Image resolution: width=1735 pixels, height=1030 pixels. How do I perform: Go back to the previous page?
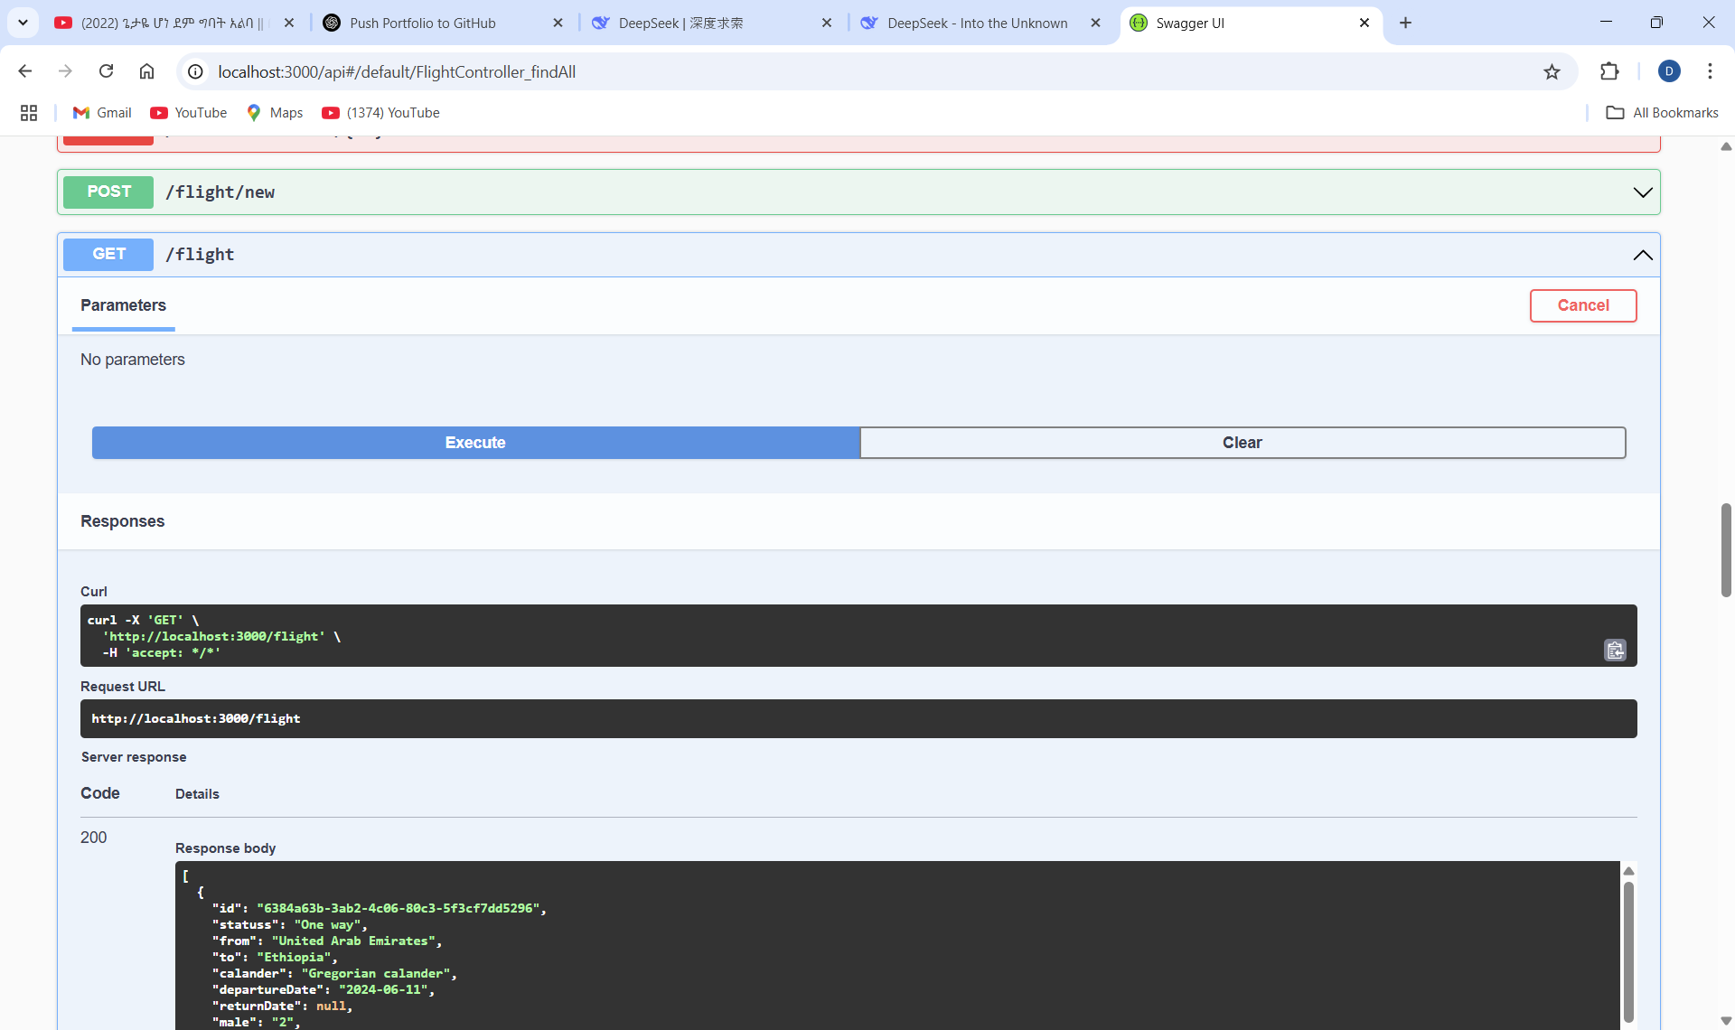pyautogui.click(x=25, y=71)
